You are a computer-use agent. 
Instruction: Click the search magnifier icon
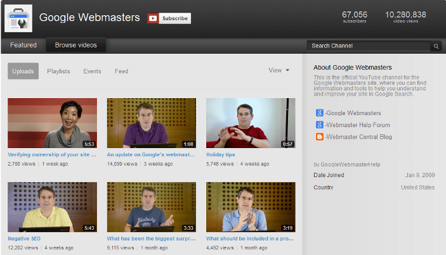[x=436, y=46]
